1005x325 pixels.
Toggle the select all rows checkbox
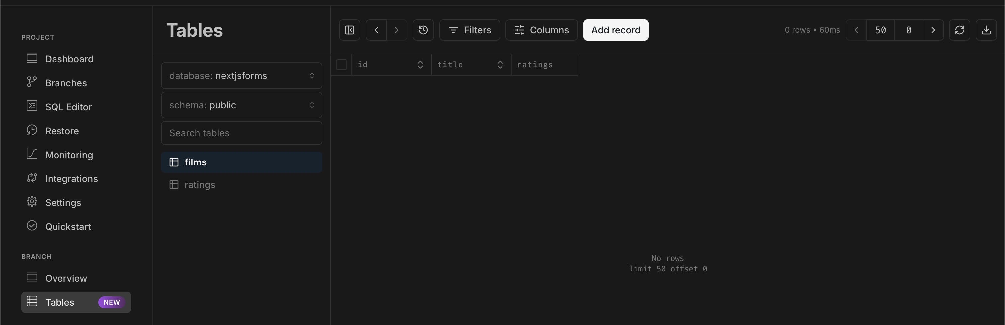[x=341, y=65]
